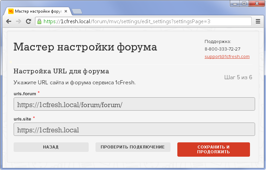Click the green padlock security icon
The width and height of the screenshot is (266, 170).
point(39,22)
